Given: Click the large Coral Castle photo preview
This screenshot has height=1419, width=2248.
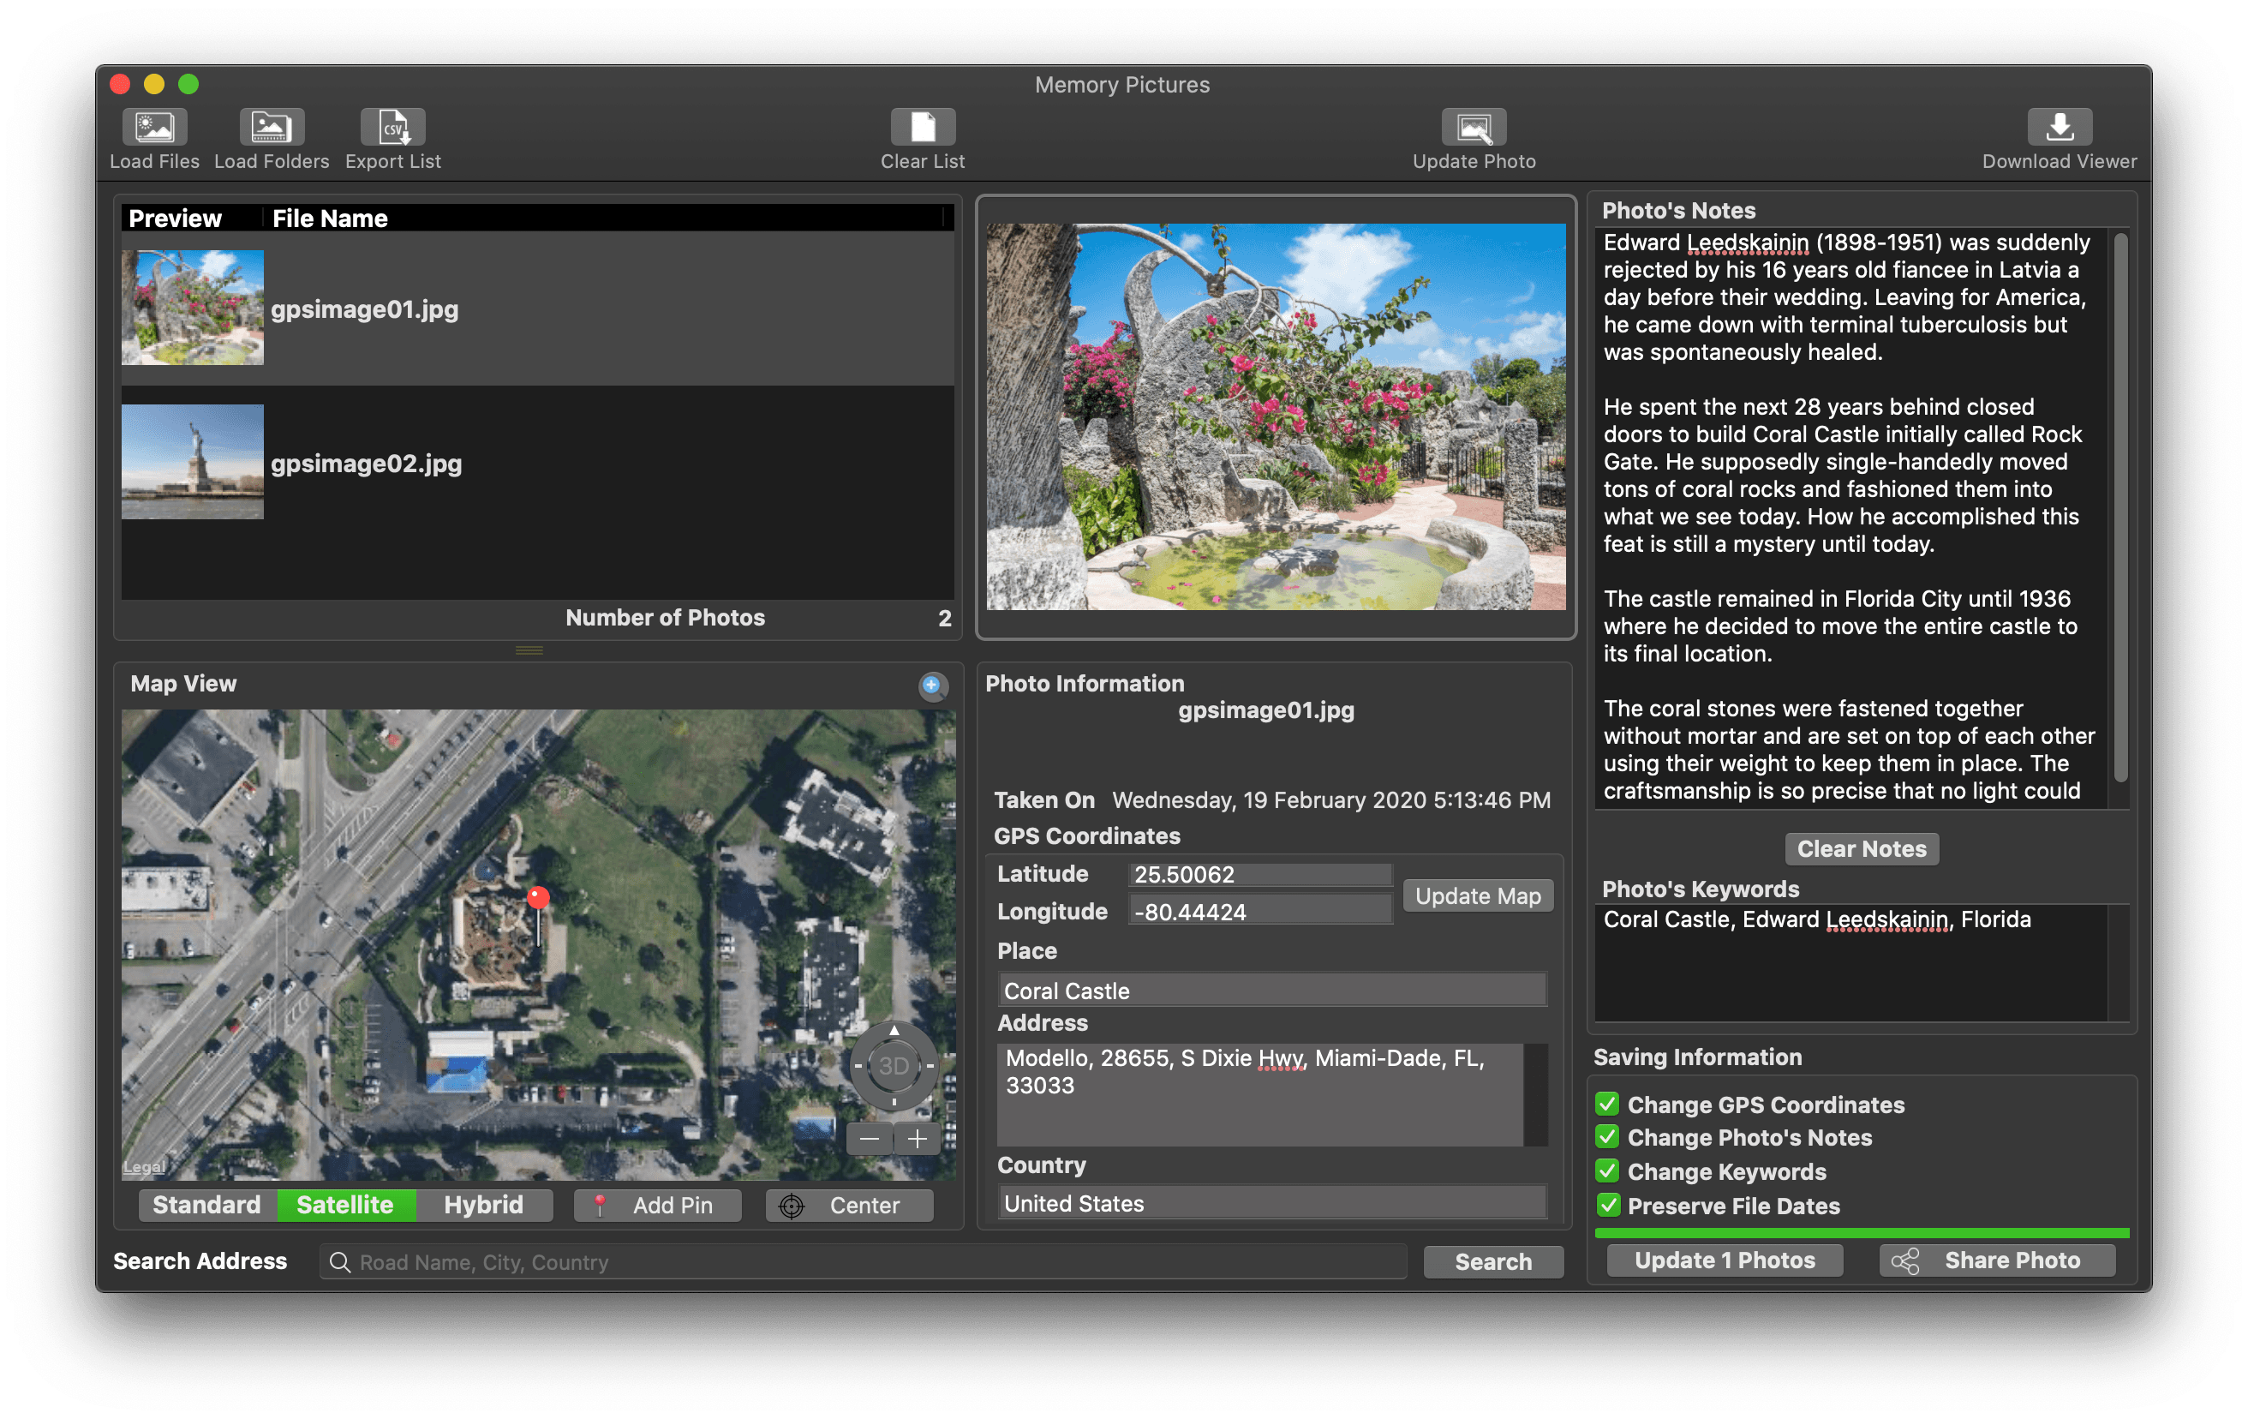Looking at the screenshot, I should click(x=1276, y=416).
